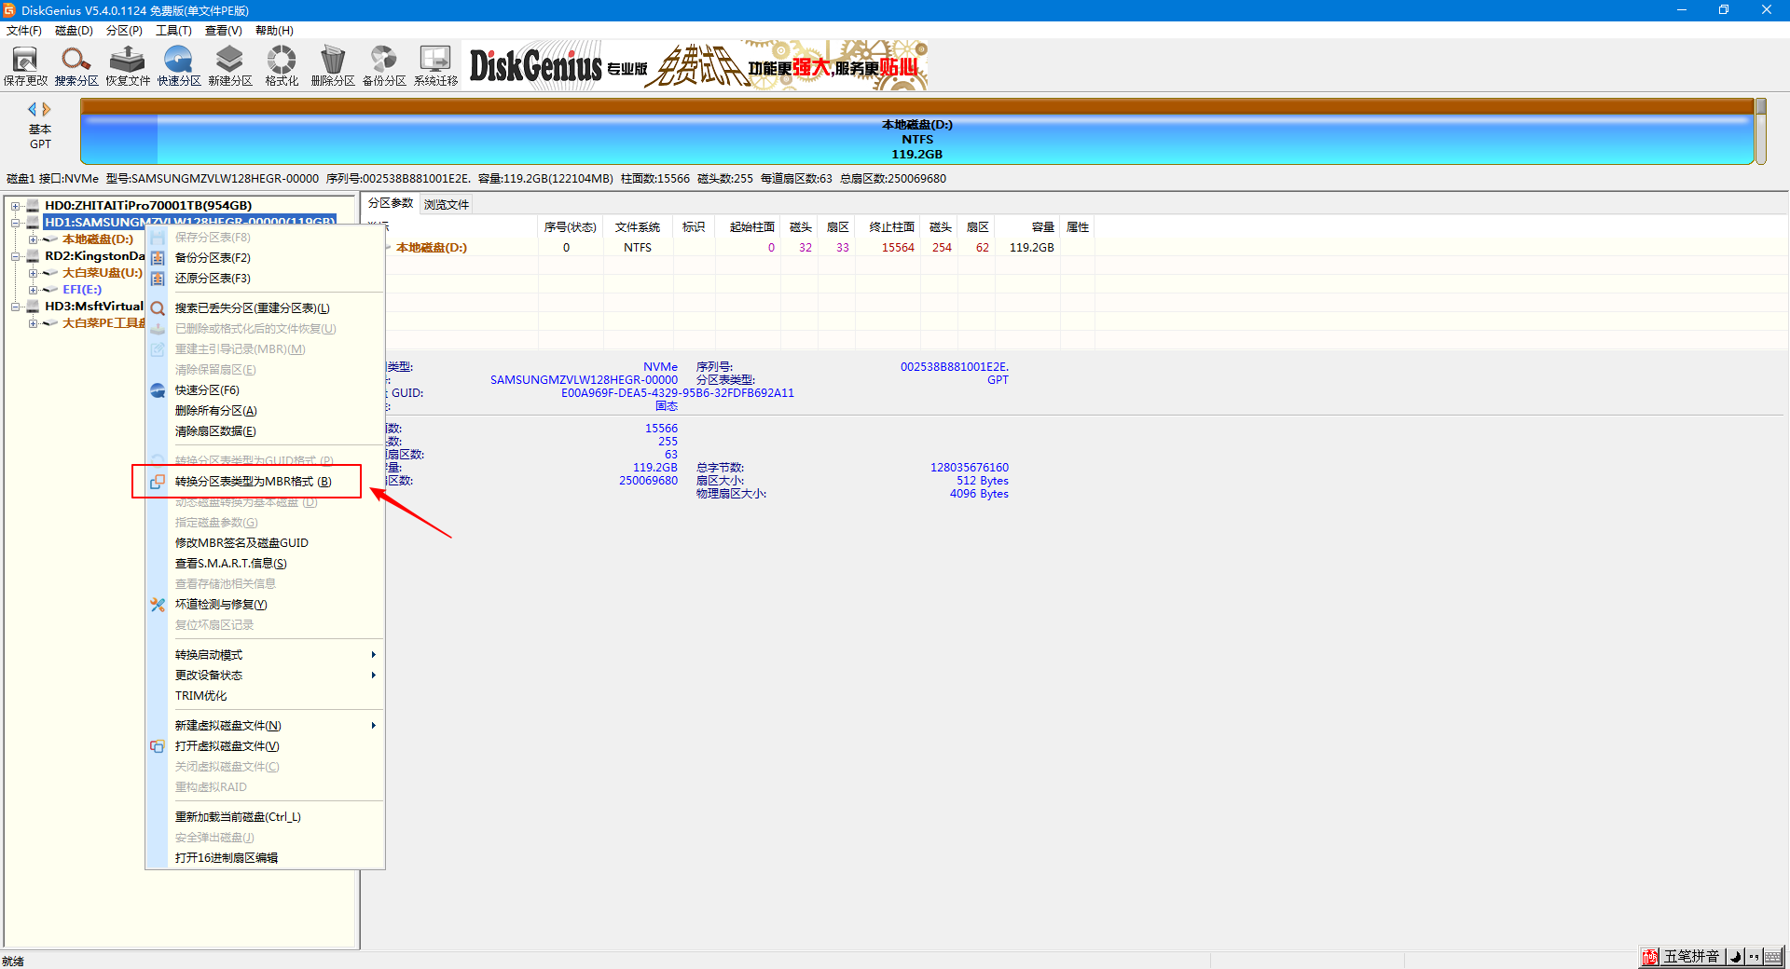The image size is (1790, 969).
Task: Click the IME punctuation toggle icon
Action: click(x=1754, y=957)
